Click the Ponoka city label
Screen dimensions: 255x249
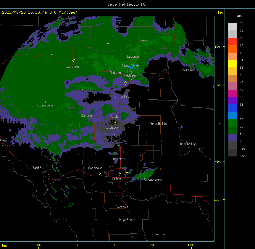pyautogui.click(x=142, y=40)
